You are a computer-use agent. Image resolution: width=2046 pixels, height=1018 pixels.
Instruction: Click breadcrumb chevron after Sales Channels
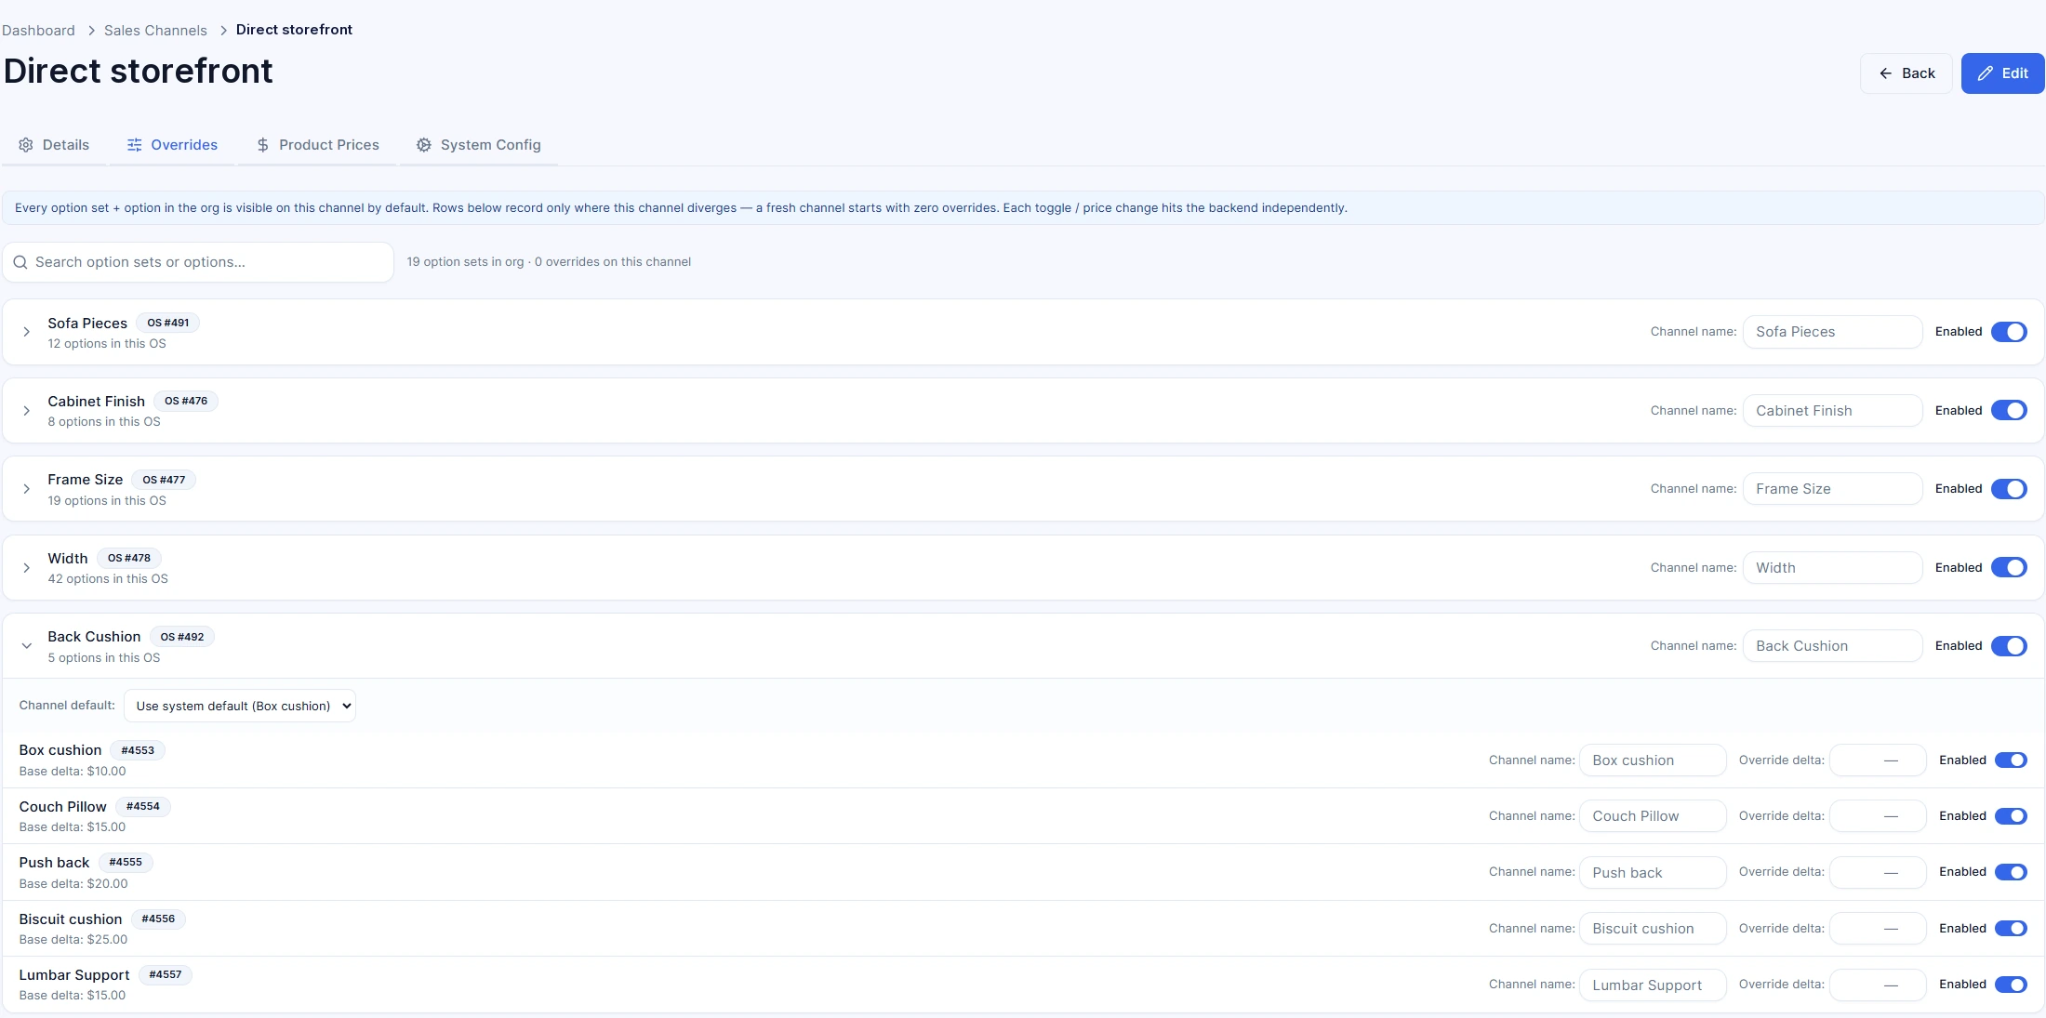point(223,31)
